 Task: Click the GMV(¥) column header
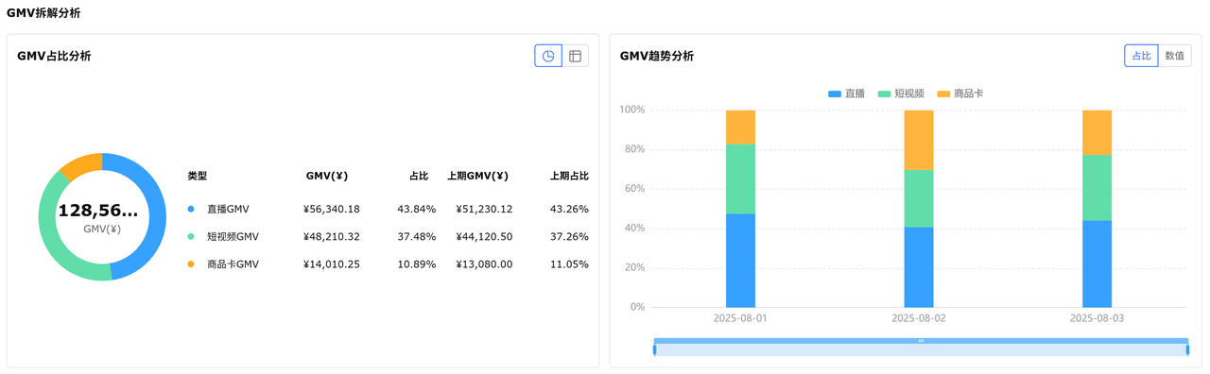click(327, 176)
